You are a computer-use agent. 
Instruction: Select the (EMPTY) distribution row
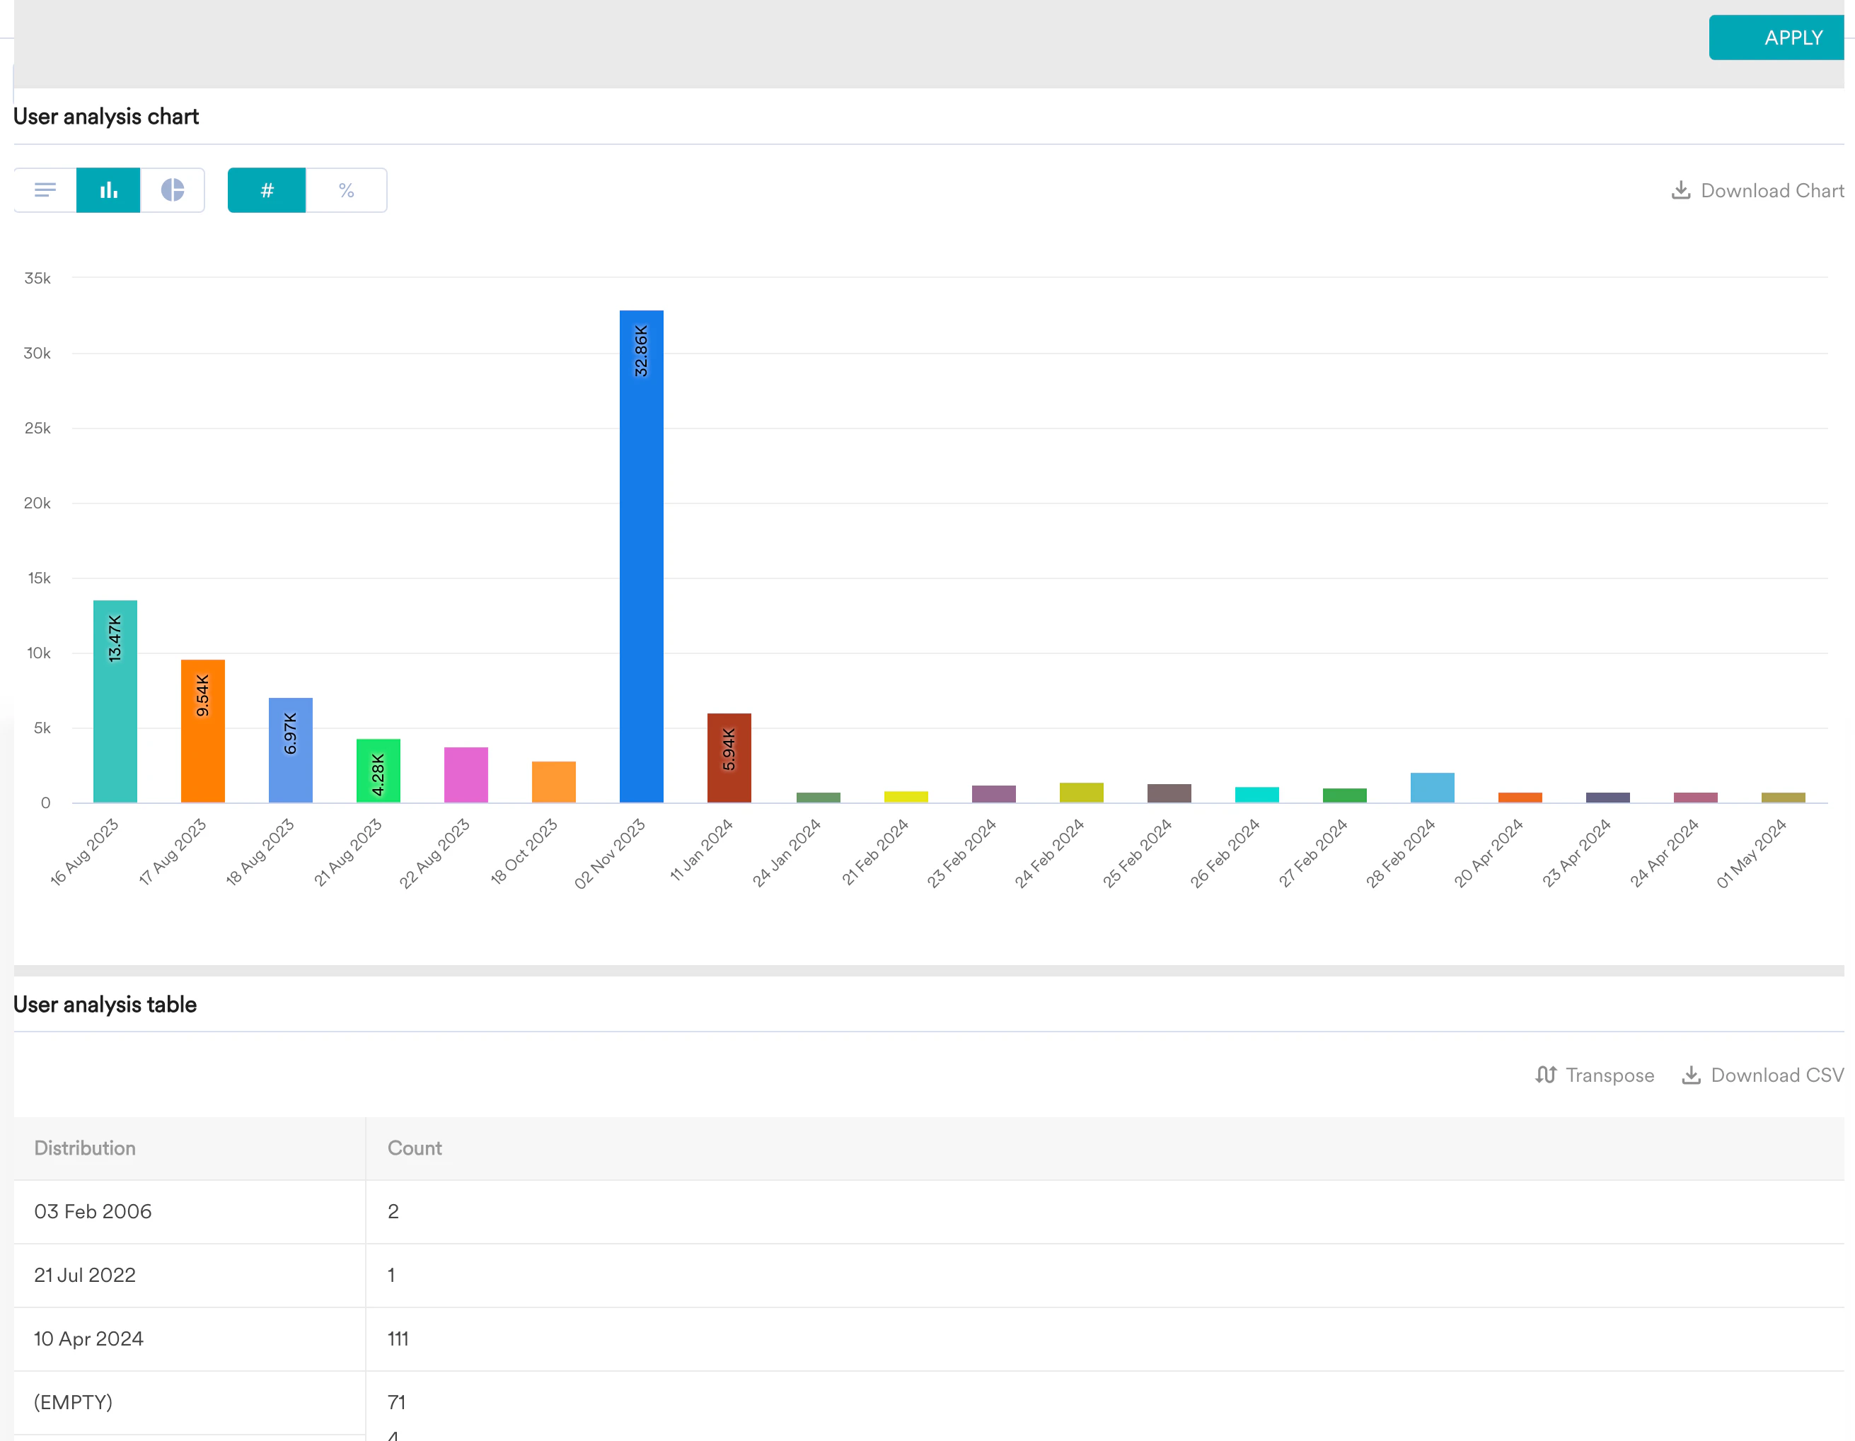pos(73,1402)
